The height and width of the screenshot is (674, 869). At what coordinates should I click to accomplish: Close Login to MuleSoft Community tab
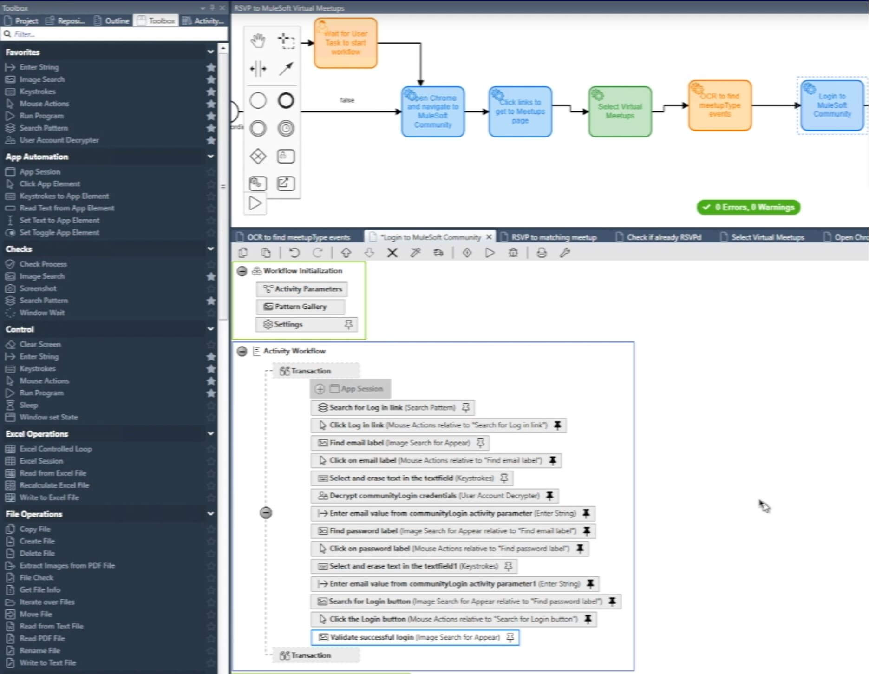(x=489, y=237)
